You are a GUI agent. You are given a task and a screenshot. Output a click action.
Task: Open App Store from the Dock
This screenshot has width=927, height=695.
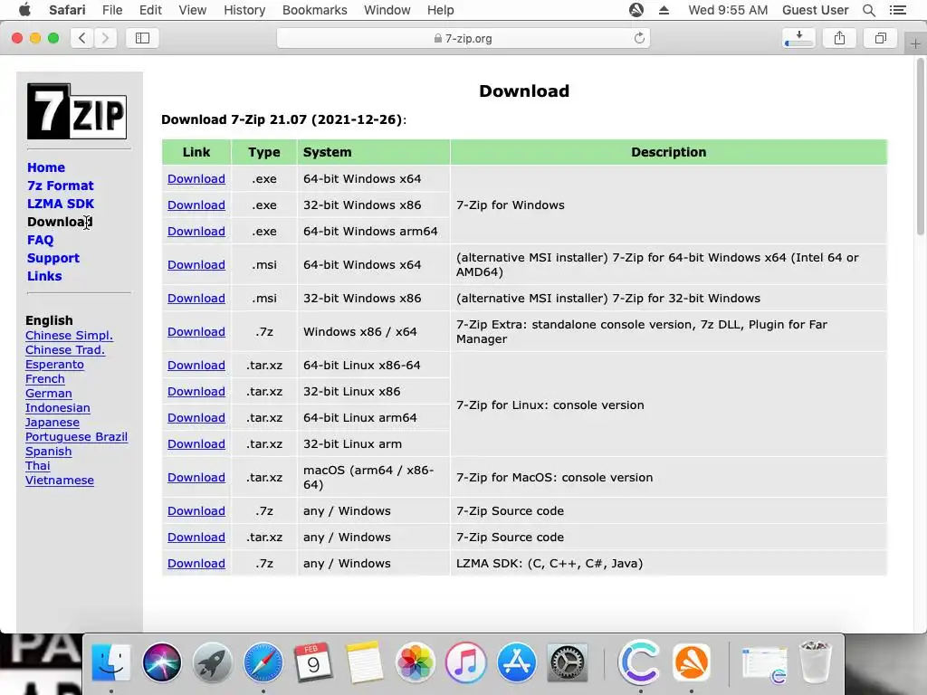[x=517, y=662]
